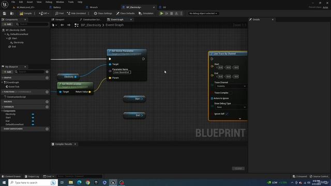Open the Draw Debug Type dropdown
This screenshot has width=331, height=186.
tap(231, 107)
